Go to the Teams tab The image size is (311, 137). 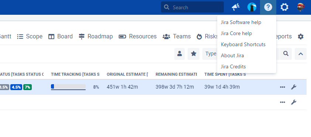(x=177, y=37)
